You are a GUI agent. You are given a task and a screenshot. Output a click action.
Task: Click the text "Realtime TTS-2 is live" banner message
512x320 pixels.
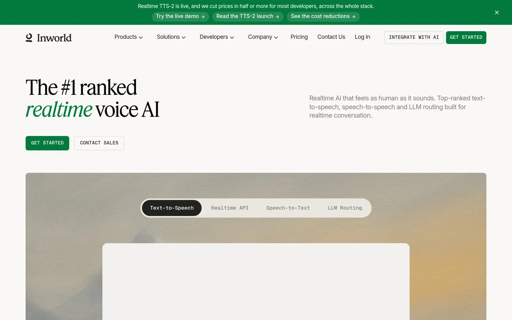pyautogui.click(x=256, y=6)
